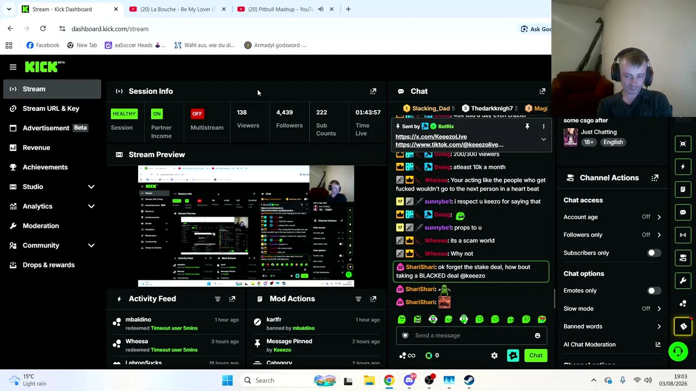Screen dimensions: 696x391
Task: Open the Activity Feed filter
Action: [x=217, y=299]
